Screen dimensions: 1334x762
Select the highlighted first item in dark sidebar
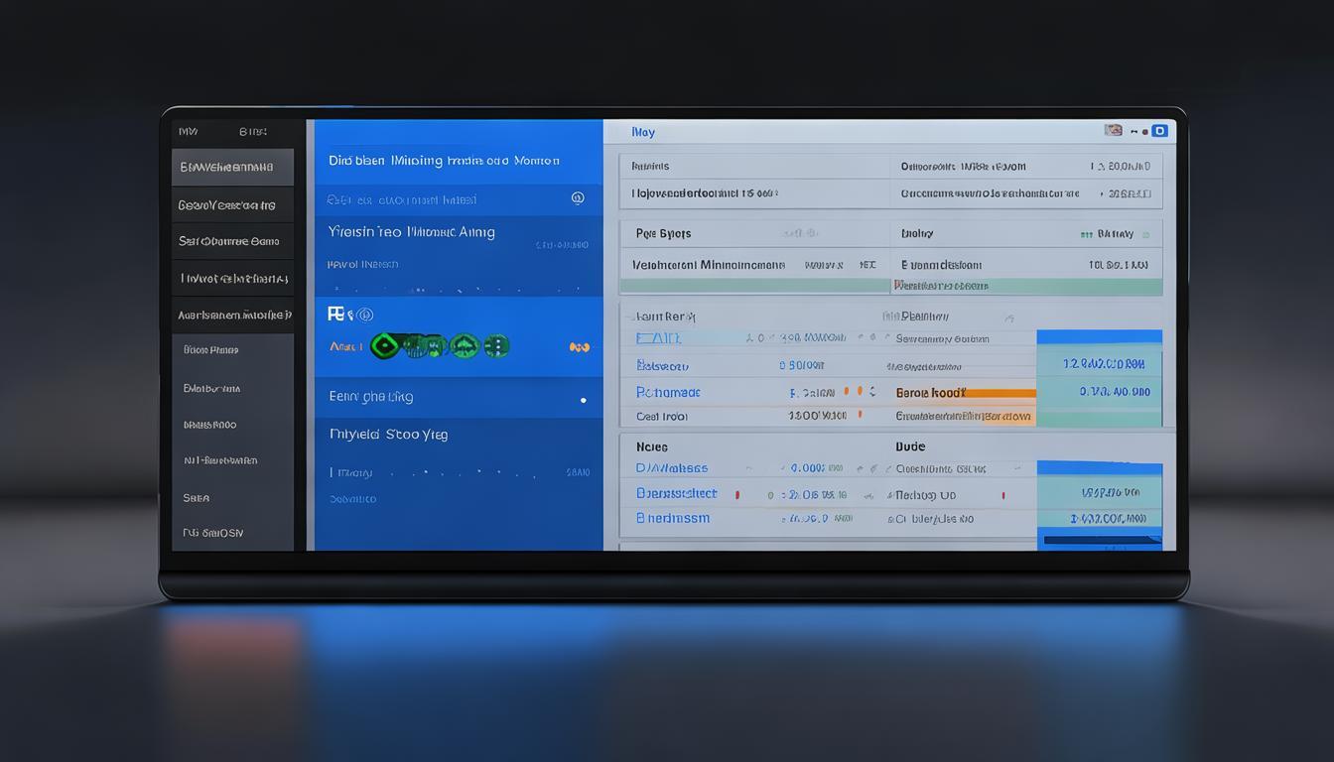tap(232, 168)
